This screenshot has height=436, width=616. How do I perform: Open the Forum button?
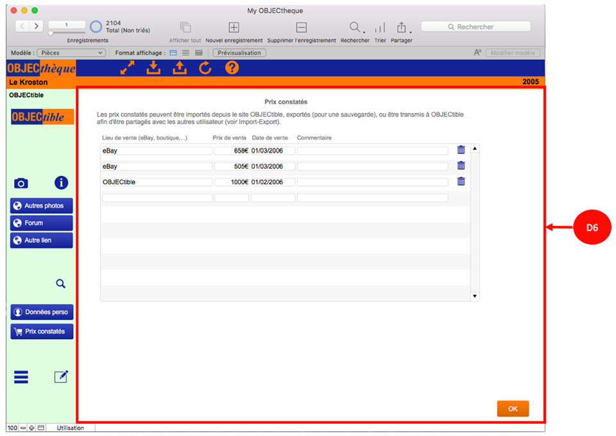pyautogui.click(x=41, y=223)
